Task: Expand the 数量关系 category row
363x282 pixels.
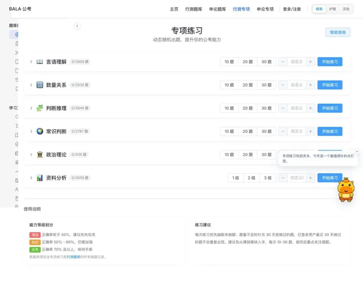Action: [31, 85]
